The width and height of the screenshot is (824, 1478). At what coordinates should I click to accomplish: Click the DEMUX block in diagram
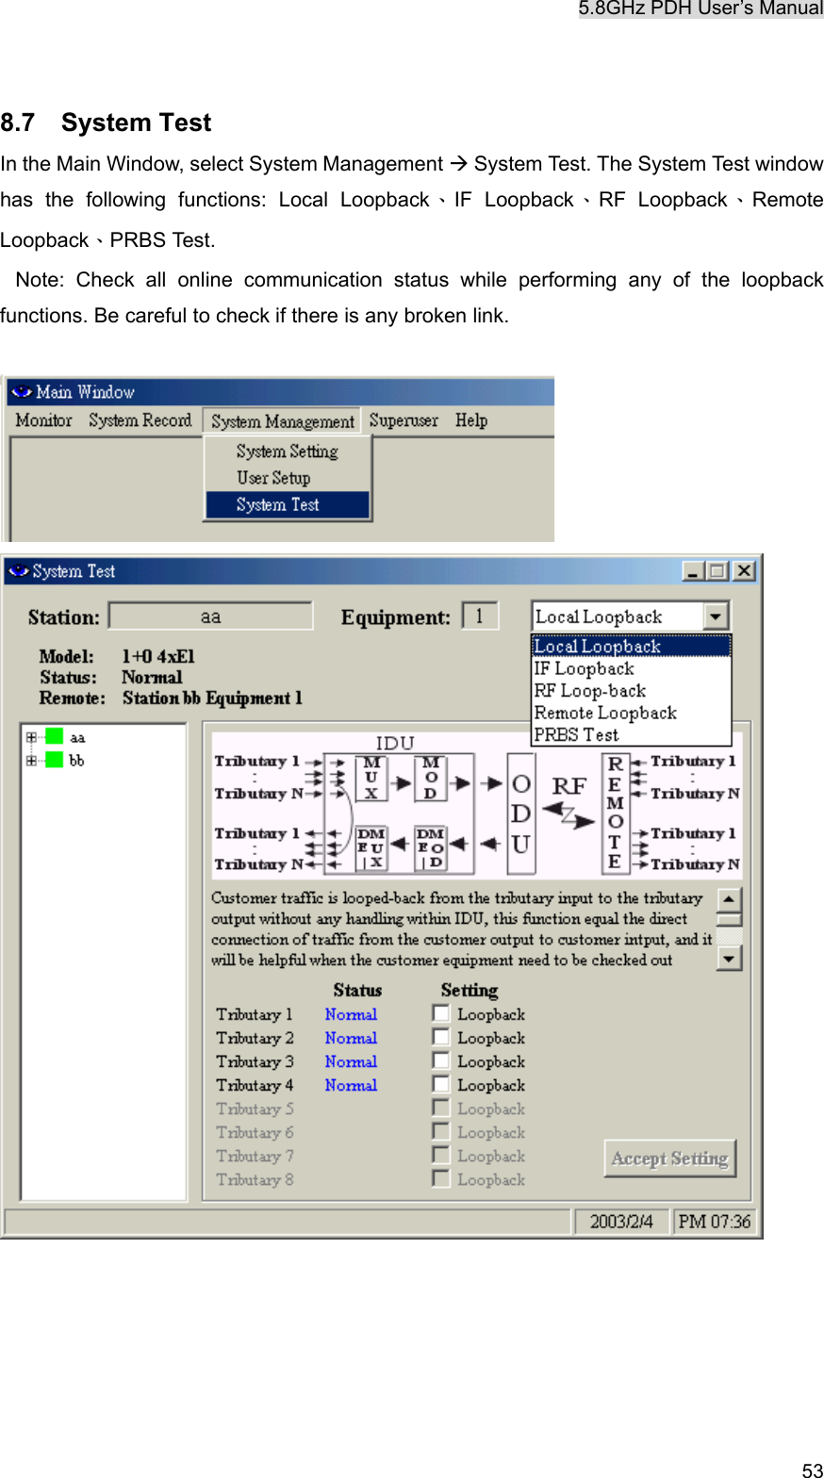pyautogui.click(x=371, y=847)
